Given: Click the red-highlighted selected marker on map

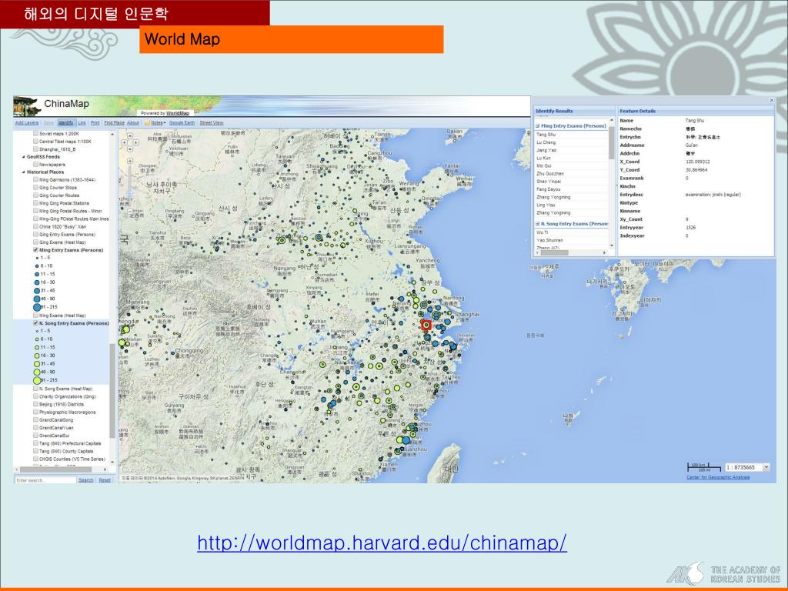Looking at the screenshot, I should coord(426,326).
